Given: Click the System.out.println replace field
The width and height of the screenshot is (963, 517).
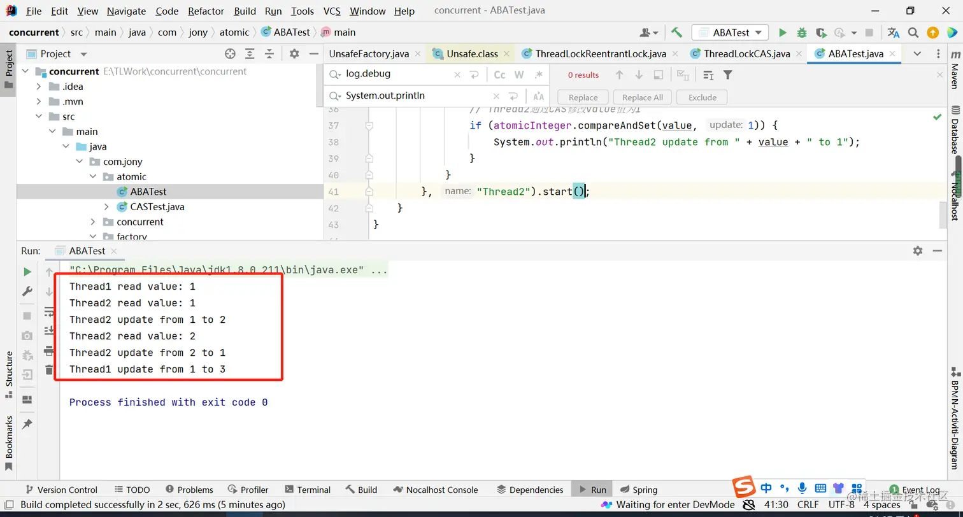Looking at the screenshot, I should [x=417, y=96].
